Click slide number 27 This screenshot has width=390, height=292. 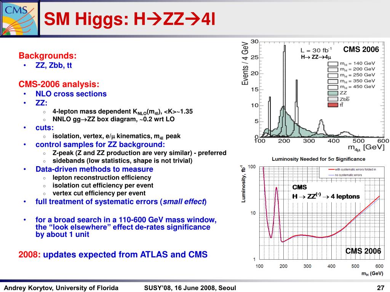click(380, 288)
